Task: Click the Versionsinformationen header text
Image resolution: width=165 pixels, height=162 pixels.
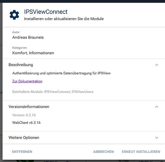Action: [x=29, y=107]
